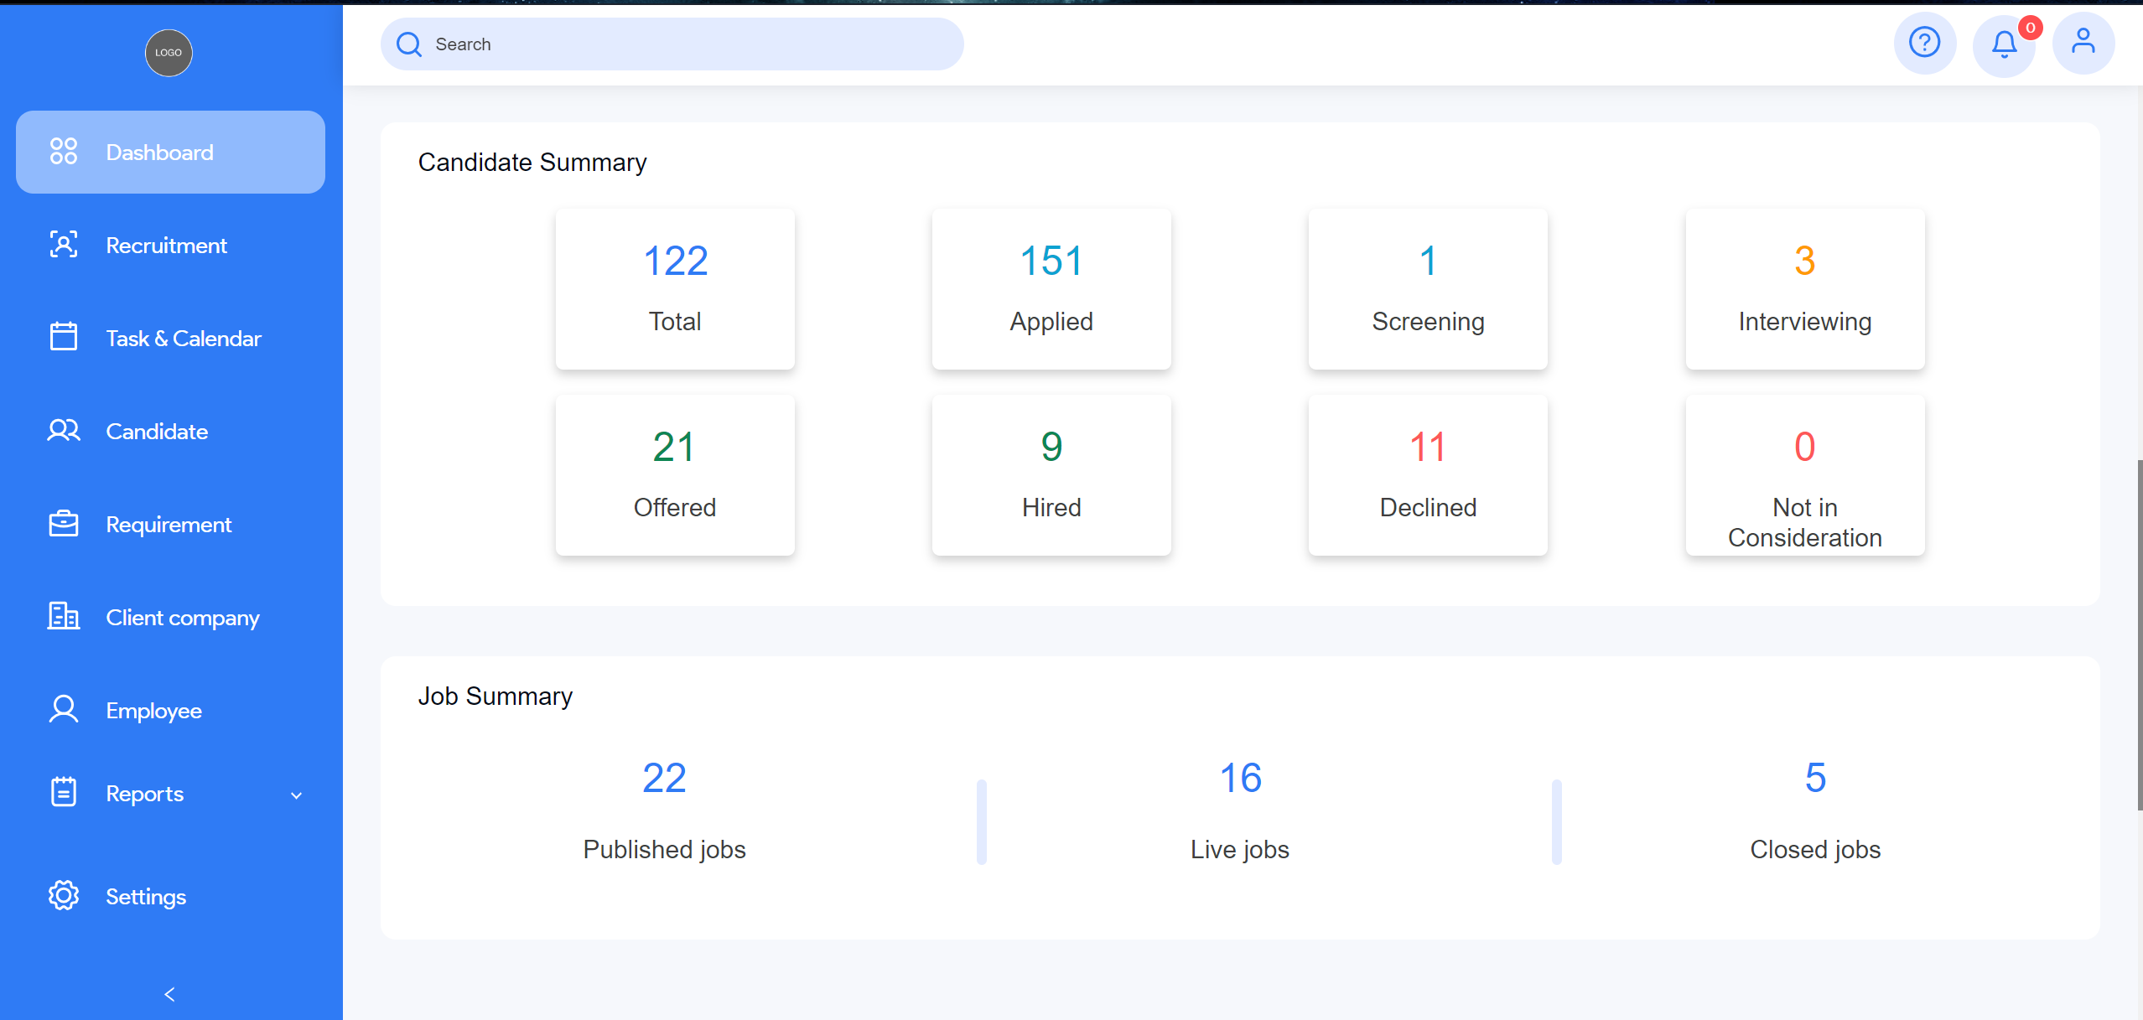Open the Settings menu item
The width and height of the screenshot is (2143, 1020).
pos(146,895)
